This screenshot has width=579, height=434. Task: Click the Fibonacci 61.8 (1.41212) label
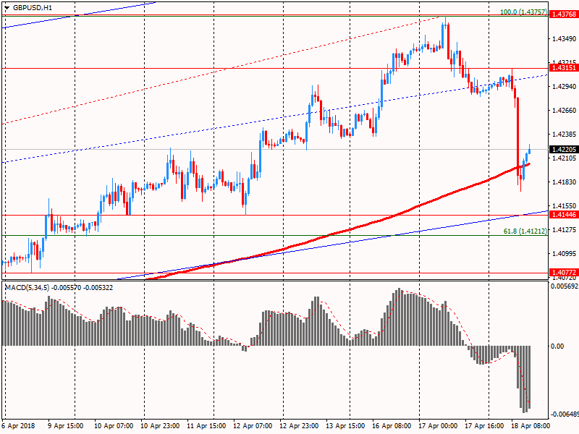(525, 231)
